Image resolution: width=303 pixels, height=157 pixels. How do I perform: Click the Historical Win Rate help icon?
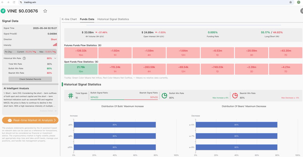[x=24, y=58]
